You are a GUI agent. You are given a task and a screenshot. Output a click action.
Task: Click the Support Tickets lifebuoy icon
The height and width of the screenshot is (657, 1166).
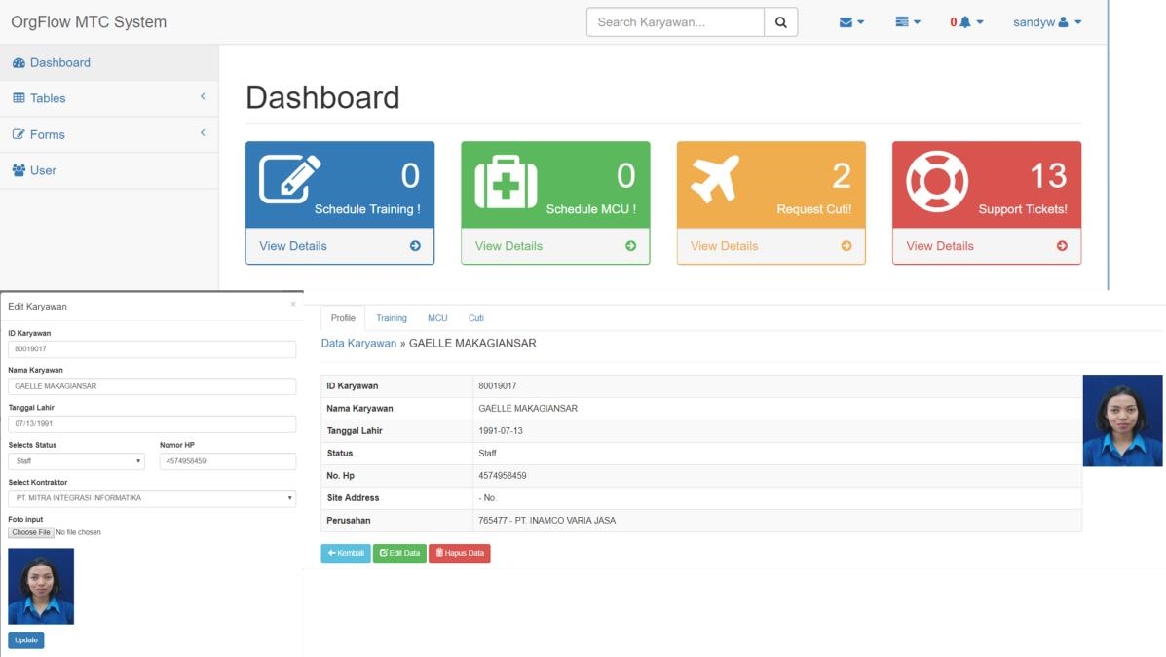pyautogui.click(x=937, y=181)
